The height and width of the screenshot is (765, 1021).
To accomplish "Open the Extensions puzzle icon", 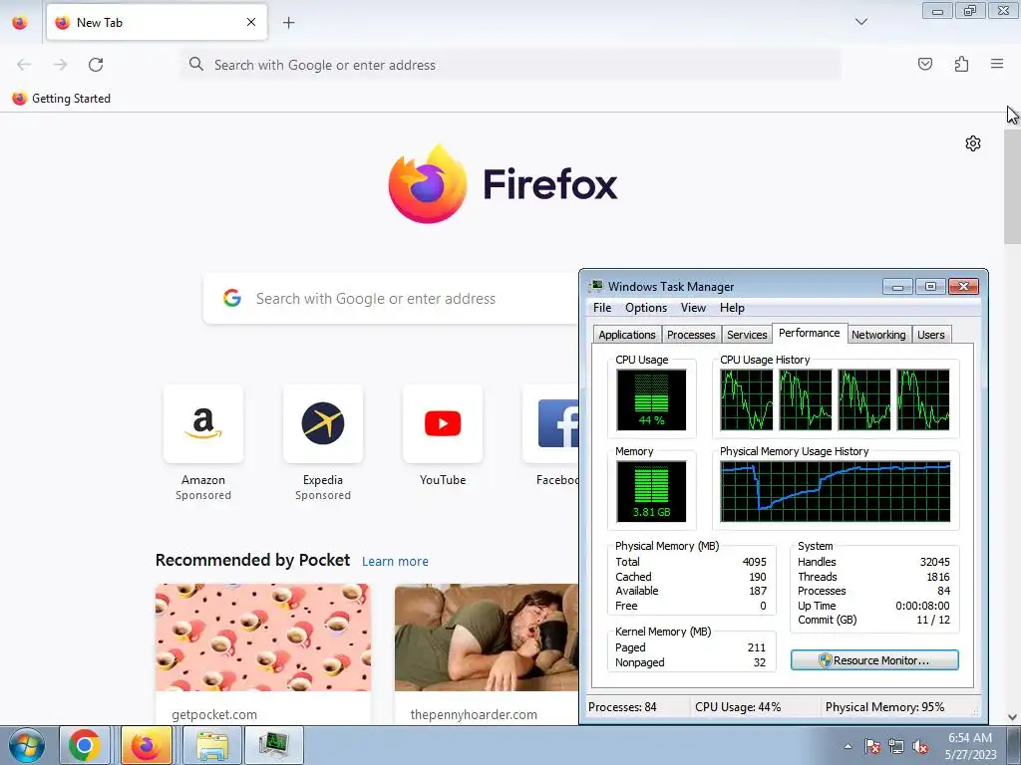I will pyautogui.click(x=961, y=64).
